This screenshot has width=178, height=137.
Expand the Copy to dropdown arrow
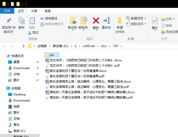point(84,30)
